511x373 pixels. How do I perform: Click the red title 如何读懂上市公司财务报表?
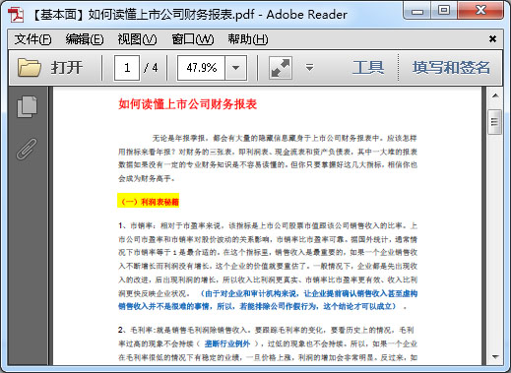pyautogui.click(x=188, y=104)
